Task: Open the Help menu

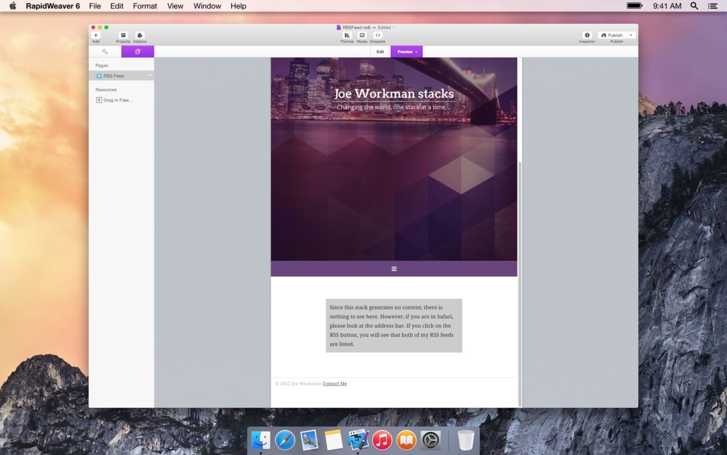Action: [x=238, y=6]
